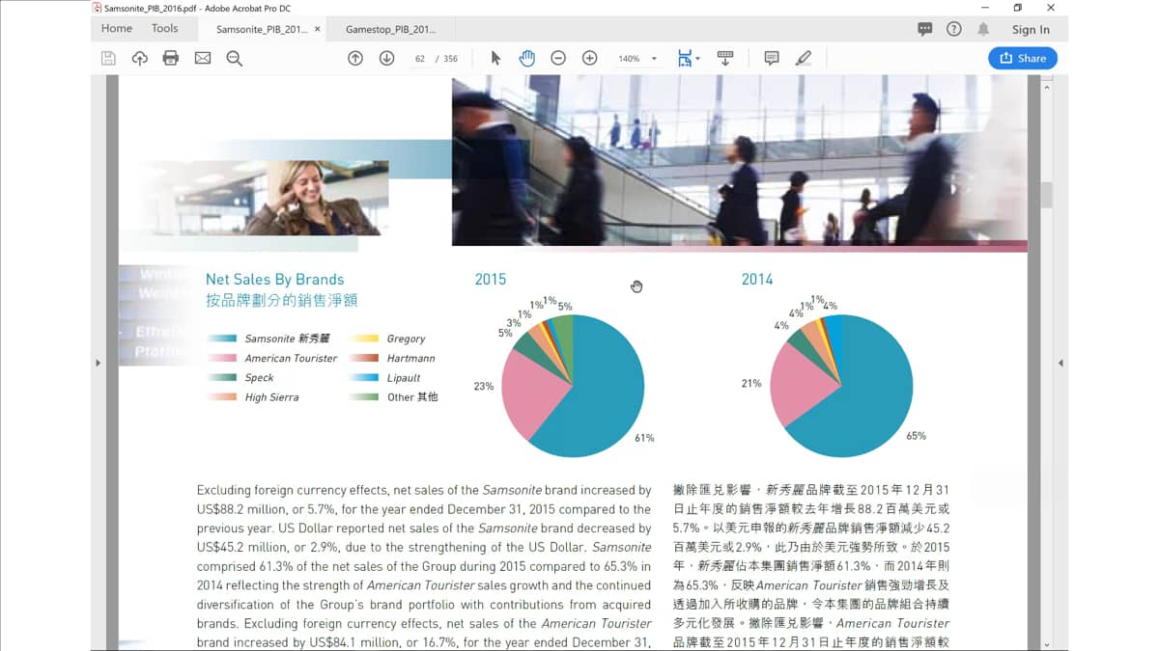This screenshot has width=1159, height=651.
Task: Click the 'Hartmann' legend label
Action: pyautogui.click(x=411, y=358)
